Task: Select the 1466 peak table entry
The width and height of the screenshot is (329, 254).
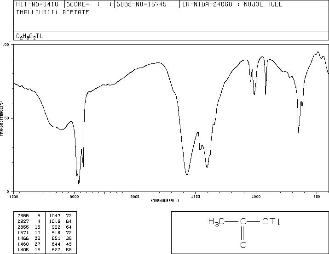Action: pyautogui.click(x=23, y=238)
